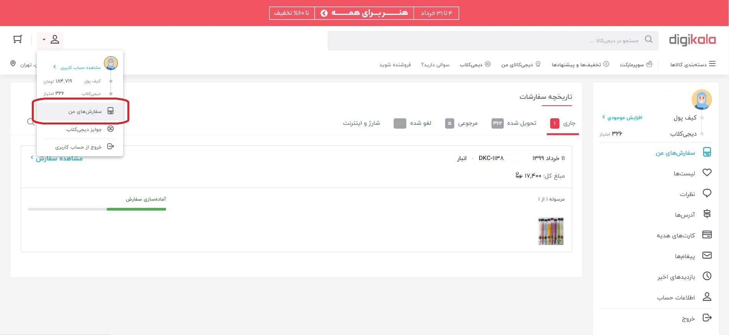The image size is (729, 335).
Task: Select جوایز دیجی‌کلاب in the dropdown menu
Action: [x=84, y=129]
